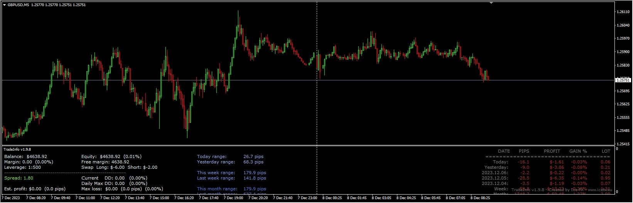Click the '7 Dec 13:40' time axis label

pyautogui.click(x=135, y=198)
